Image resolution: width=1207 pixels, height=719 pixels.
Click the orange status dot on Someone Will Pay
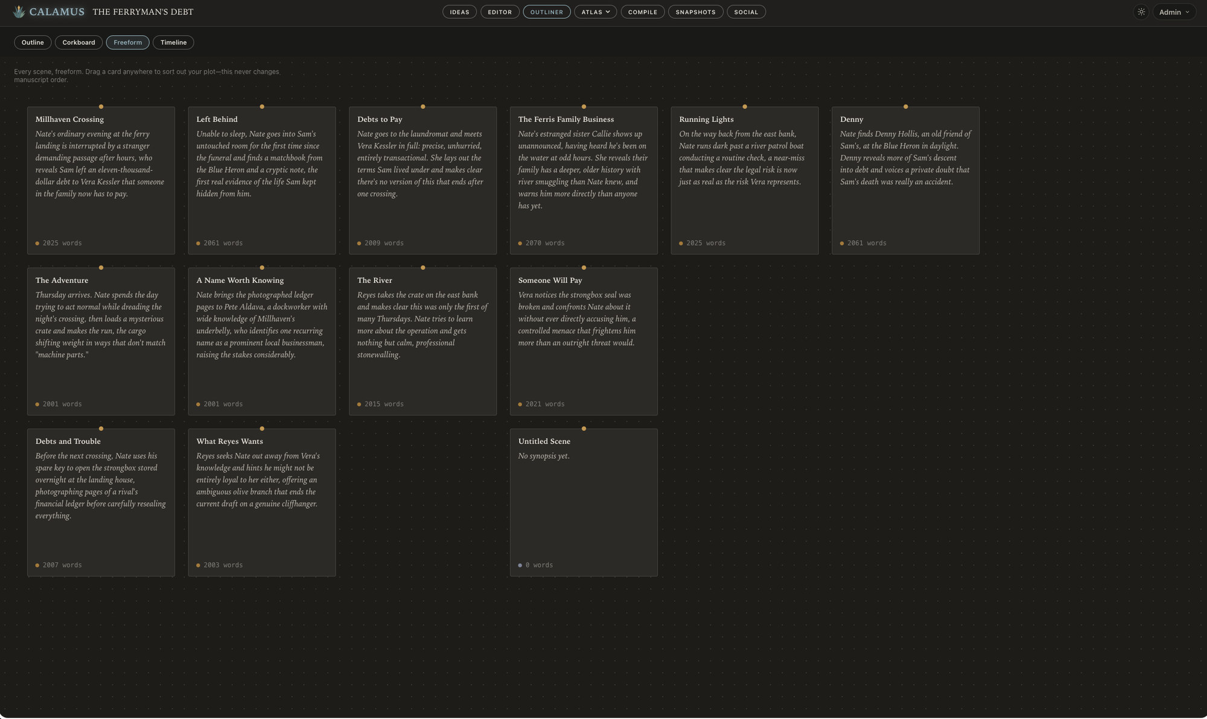(x=520, y=404)
